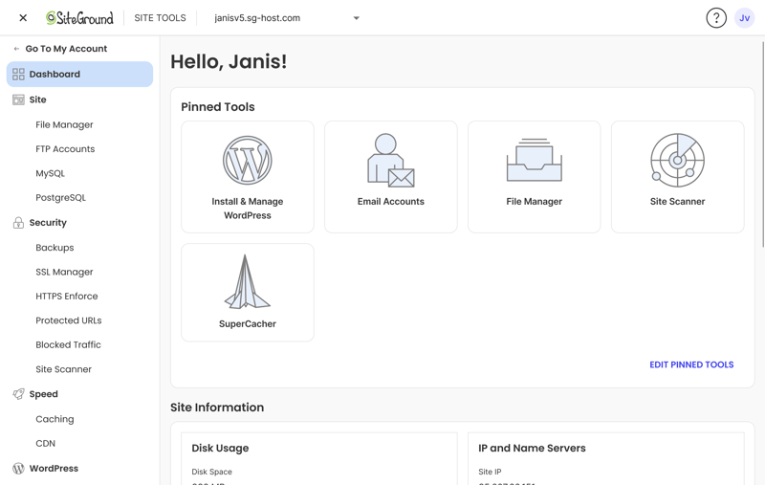Screen dimensions: 765x485
Task: Open Blocked Traffic
Action: point(68,344)
